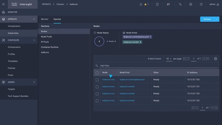Select checkbox for node 10.12.67.153
Image resolution: width=222 pixels, height=125 pixels.
(97, 94)
